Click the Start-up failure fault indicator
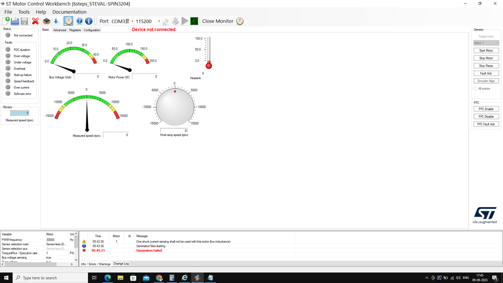This screenshot has height=283, width=503. (x=8, y=75)
